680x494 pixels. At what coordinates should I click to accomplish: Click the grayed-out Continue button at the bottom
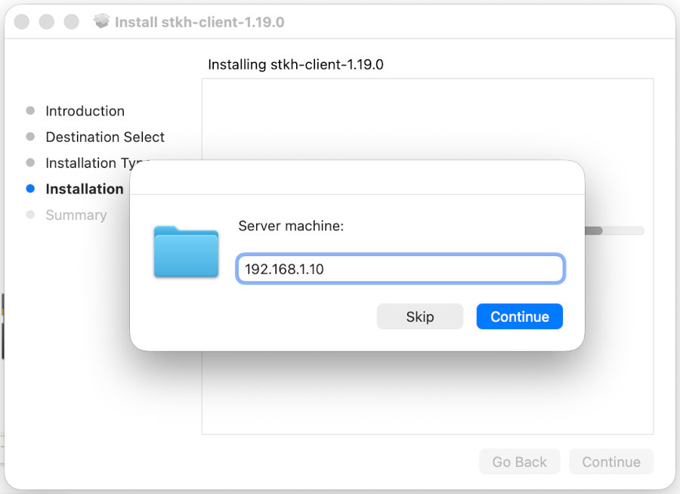click(x=611, y=462)
